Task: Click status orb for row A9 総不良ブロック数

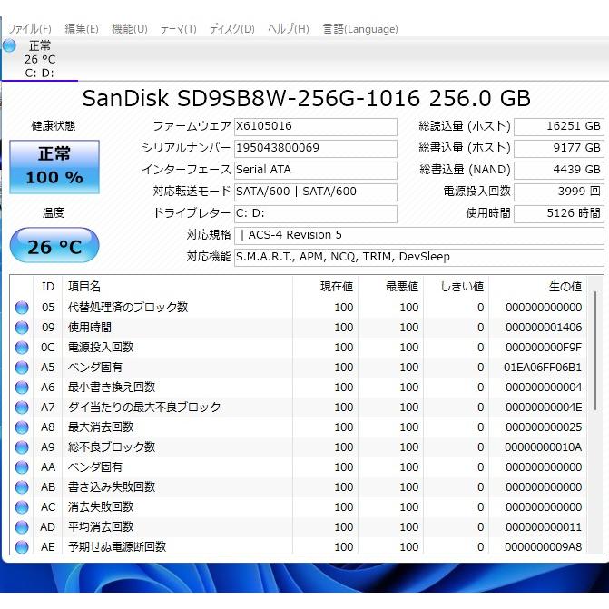Action: [22, 447]
